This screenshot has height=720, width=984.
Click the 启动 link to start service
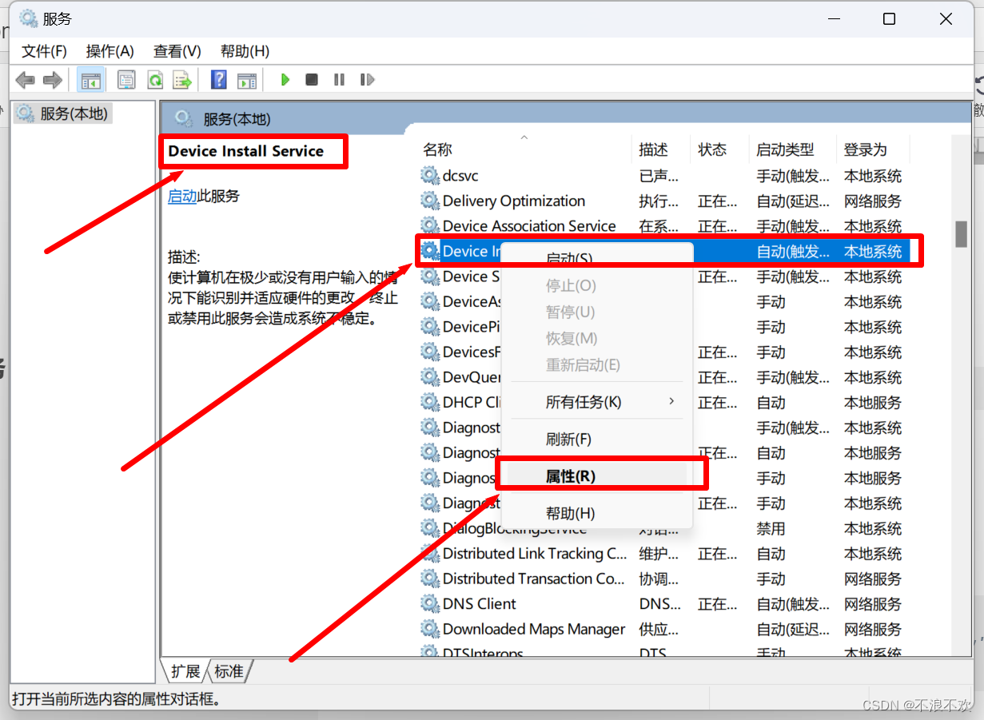(182, 196)
